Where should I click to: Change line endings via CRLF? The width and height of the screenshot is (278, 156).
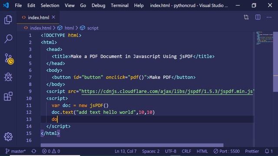[x=186, y=151]
